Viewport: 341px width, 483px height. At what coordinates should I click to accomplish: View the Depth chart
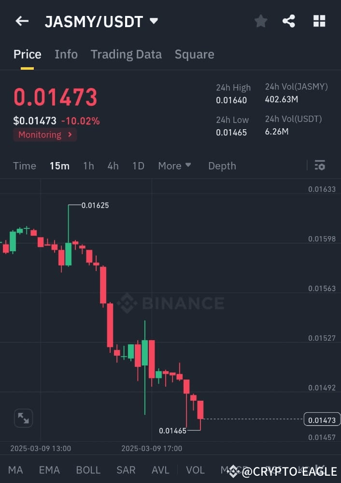pos(222,166)
